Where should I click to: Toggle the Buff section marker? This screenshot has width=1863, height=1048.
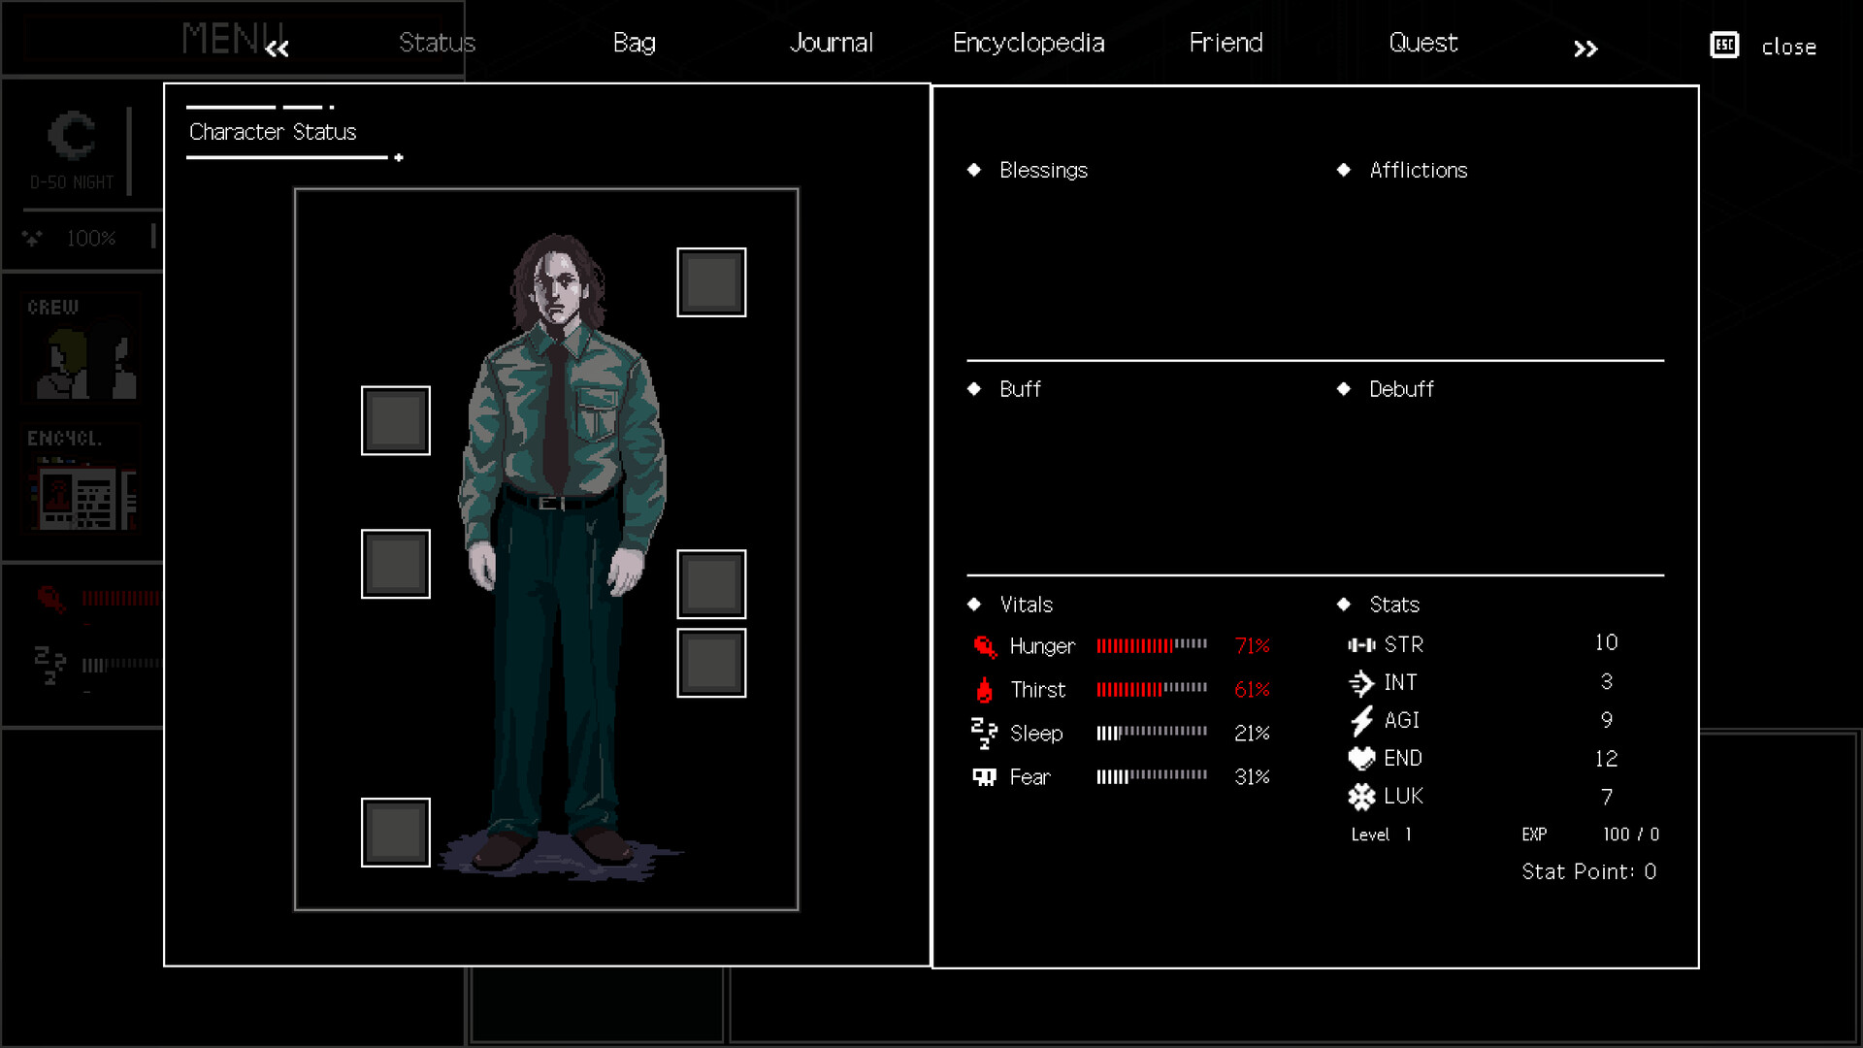pyautogui.click(x=974, y=389)
